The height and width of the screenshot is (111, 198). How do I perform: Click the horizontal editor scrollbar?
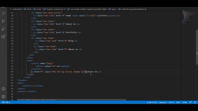click(x=71, y=100)
